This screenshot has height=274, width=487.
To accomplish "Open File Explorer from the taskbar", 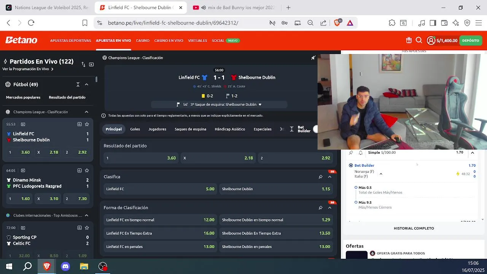I will point(84,266).
